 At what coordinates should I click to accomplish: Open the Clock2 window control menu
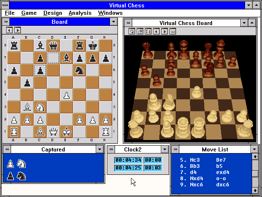coord(111,149)
